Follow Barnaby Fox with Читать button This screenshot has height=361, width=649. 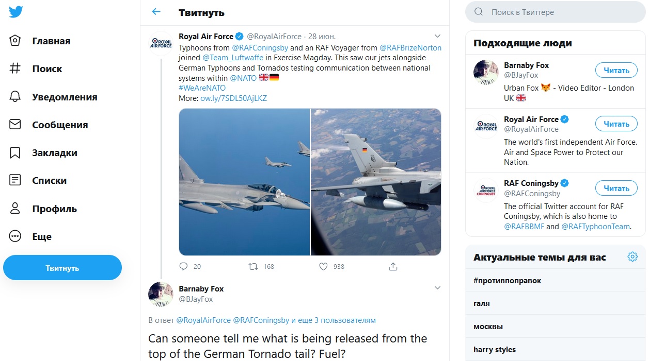tap(616, 71)
